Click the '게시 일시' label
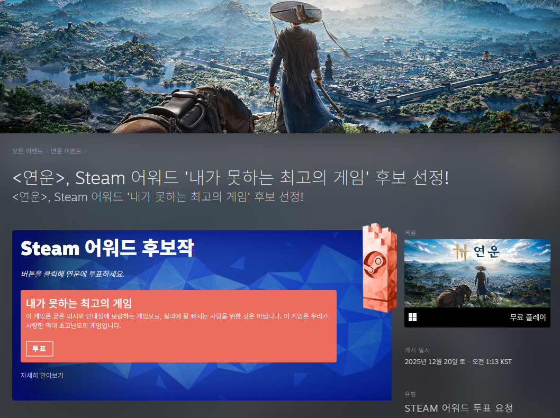560x418 pixels. point(417,350)
